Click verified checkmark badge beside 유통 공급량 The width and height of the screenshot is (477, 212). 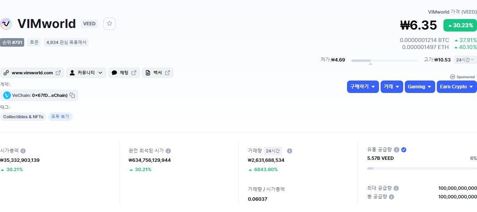[404, 150]
